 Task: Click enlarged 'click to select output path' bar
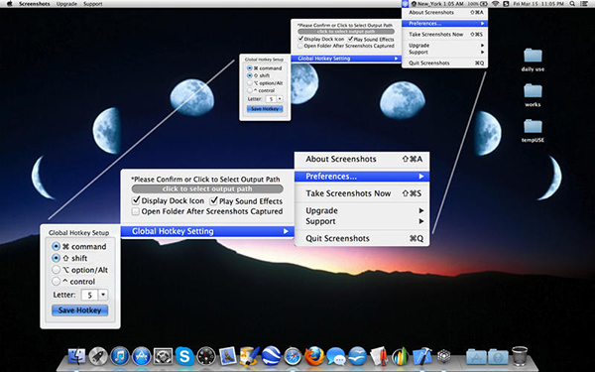(x=207, y=188)
